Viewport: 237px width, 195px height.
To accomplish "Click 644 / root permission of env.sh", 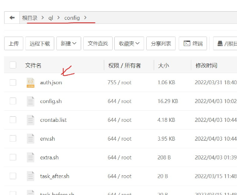I will click(x=119, y=139).
